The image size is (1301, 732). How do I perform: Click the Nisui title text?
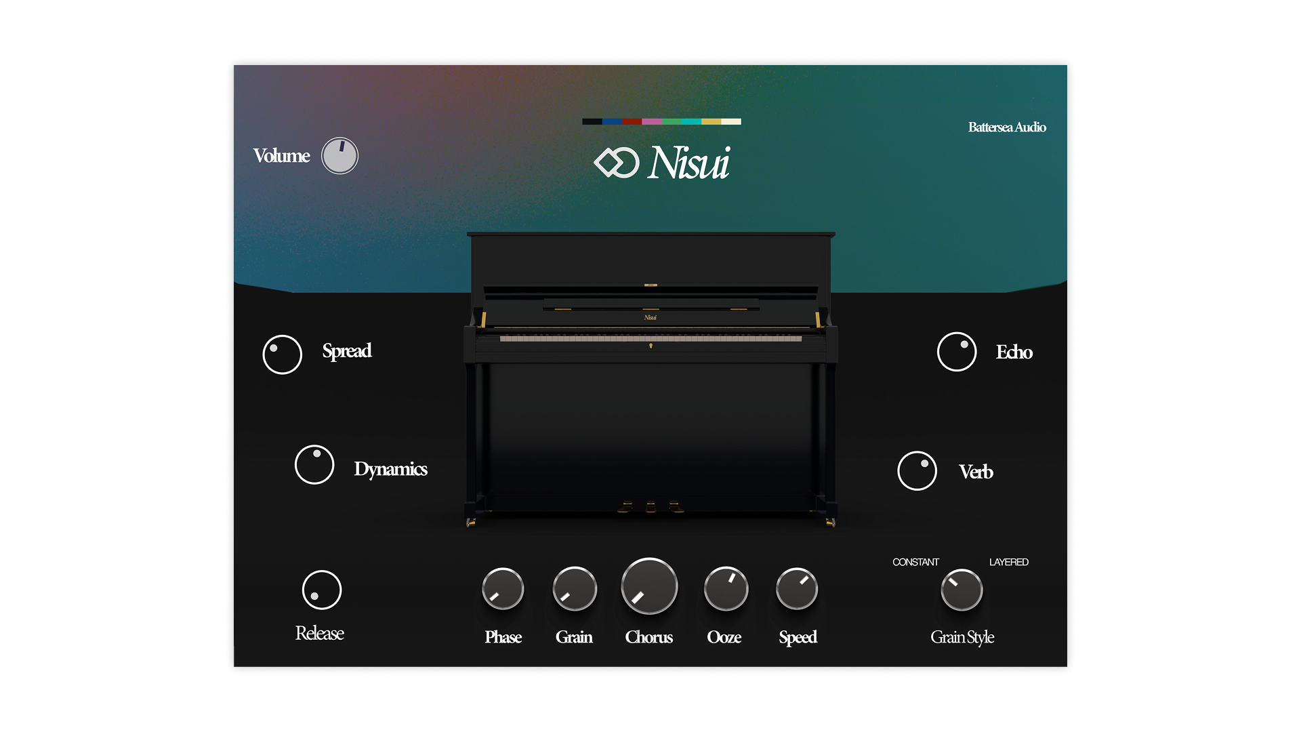tap(688, 163)
